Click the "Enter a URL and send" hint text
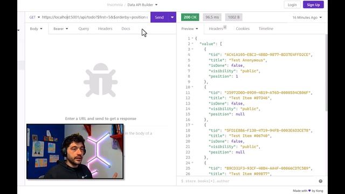This screenshot has width=345, height=194. coord(101,119)
